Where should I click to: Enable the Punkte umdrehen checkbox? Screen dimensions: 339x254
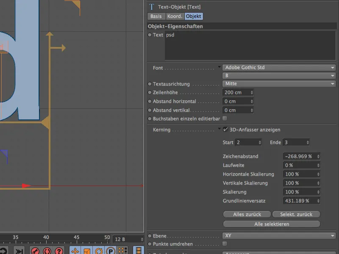coord(225,244)
